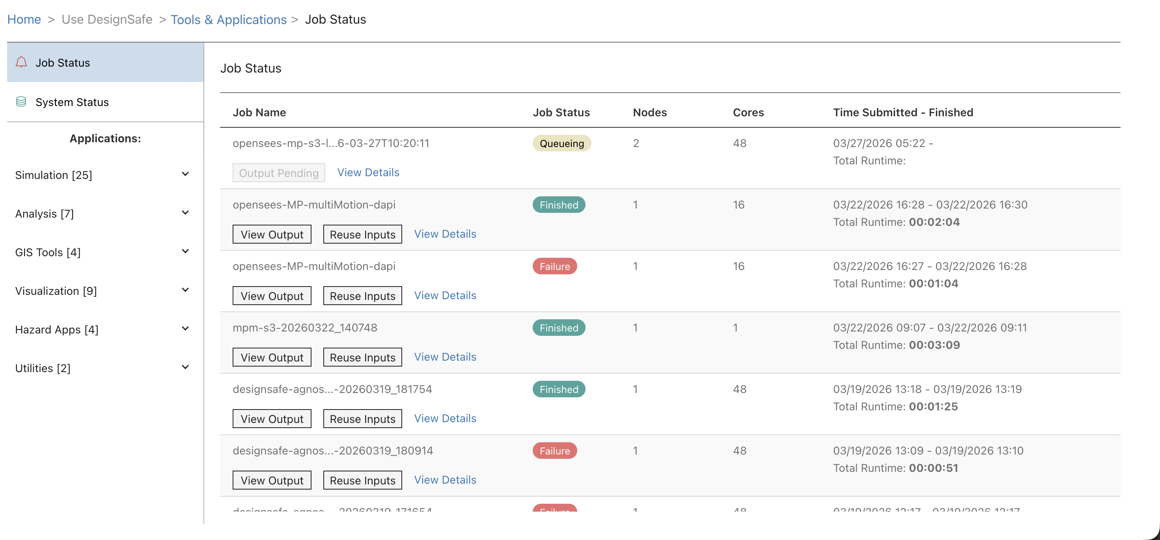View Output of finished opensees-MP-multiMotion-dapi job

click(x=272, y=235)
